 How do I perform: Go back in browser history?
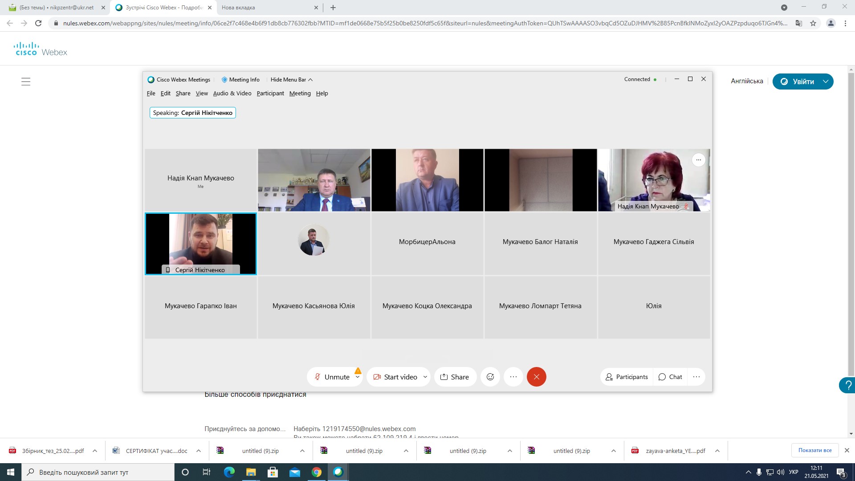(x=10, y=23)
